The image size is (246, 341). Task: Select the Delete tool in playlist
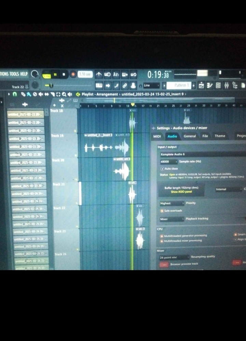(x=35, y=94)
